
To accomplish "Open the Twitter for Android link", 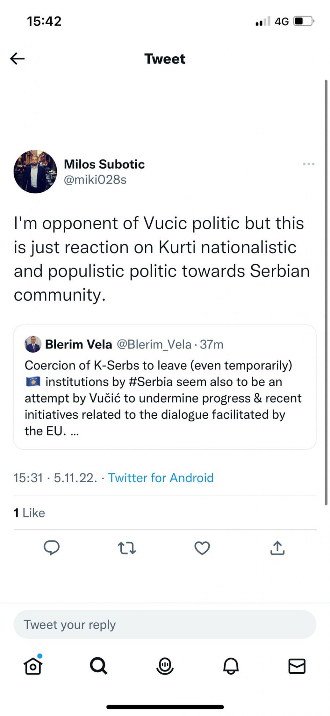I will (161, 477).
